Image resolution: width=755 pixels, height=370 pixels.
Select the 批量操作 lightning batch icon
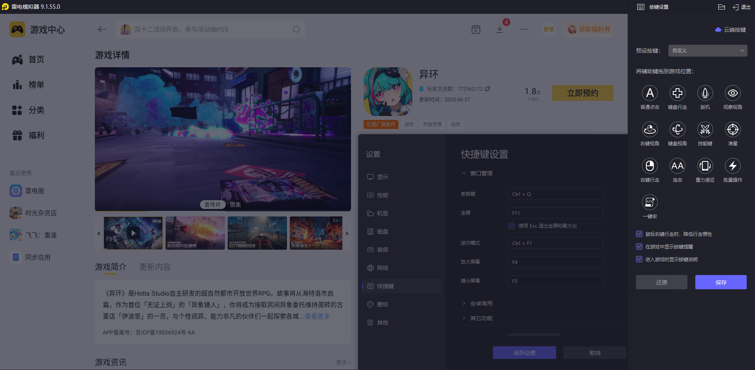[x=733, y=166]
